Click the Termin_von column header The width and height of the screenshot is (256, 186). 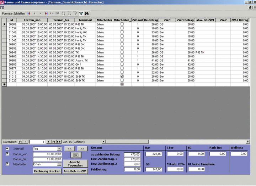32,20
